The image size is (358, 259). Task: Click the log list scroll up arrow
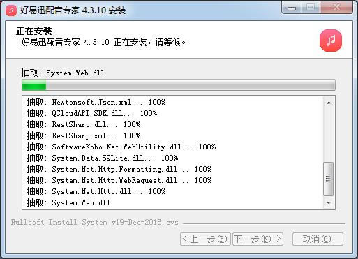pyautogui.click(x=329, y=103)
